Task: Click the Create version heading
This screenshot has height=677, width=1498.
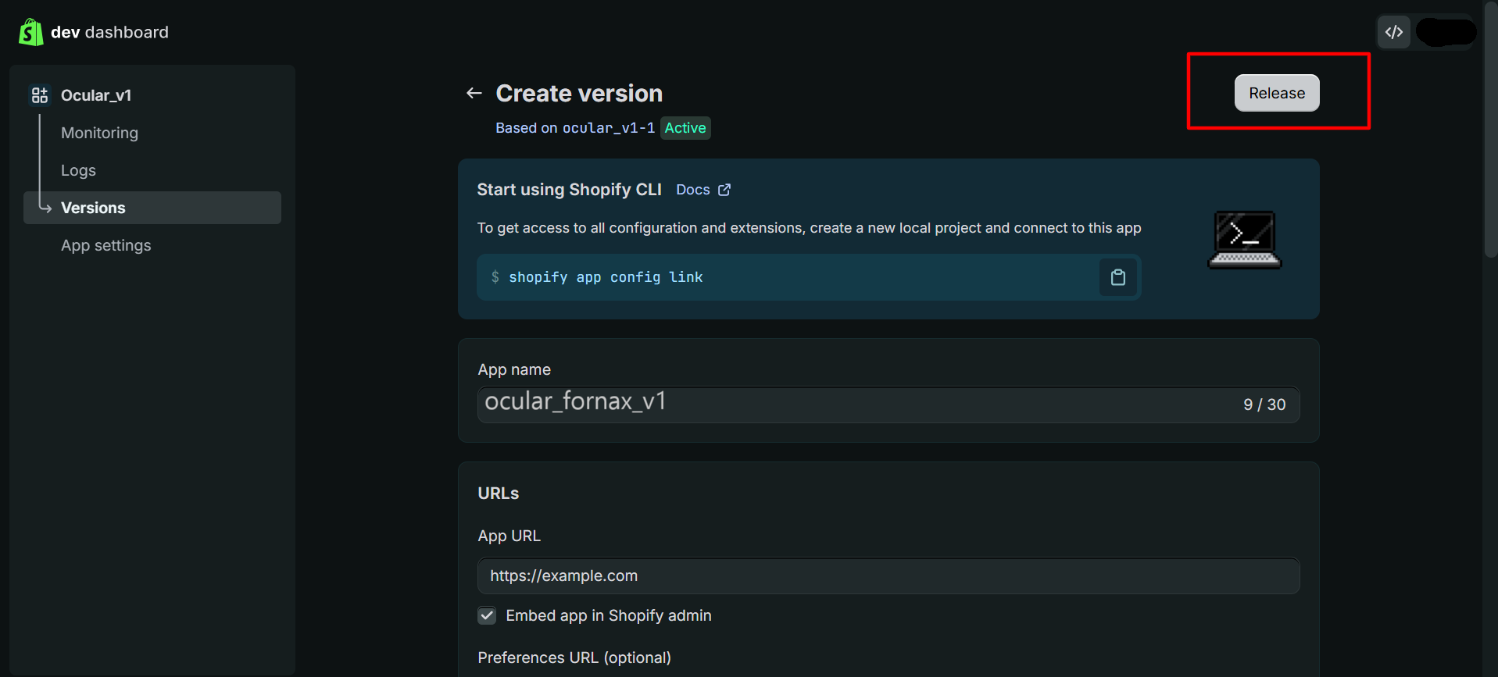Action: tap(579, 93)
